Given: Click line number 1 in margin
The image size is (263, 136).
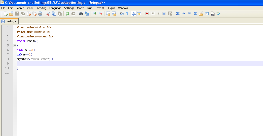Looking at the screenshot, I should pos(8,27).
